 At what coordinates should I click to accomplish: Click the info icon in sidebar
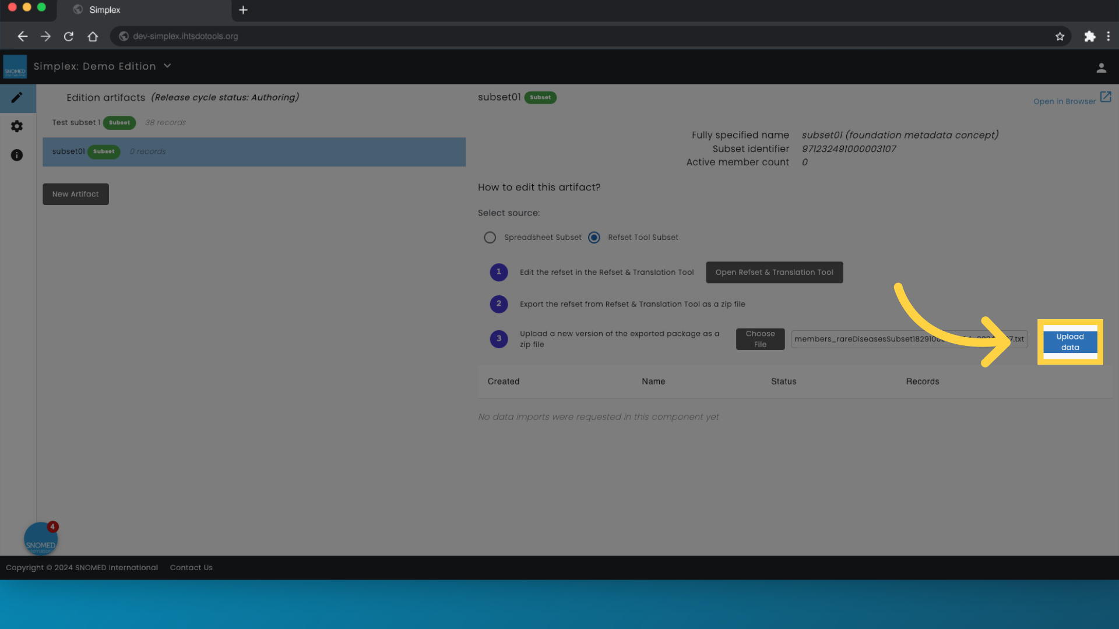[x=17, y=154]
